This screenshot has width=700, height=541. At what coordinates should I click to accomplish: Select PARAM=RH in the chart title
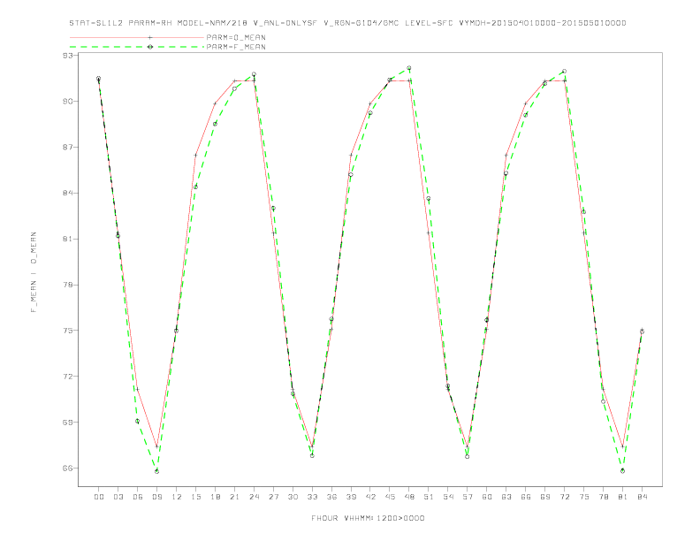coord(150,23)
